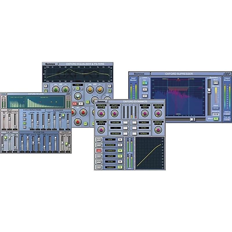This screenshot has width=232, height=232.
Task: Click the More button in the Dynamics section
Action: (x=216, y=82)
